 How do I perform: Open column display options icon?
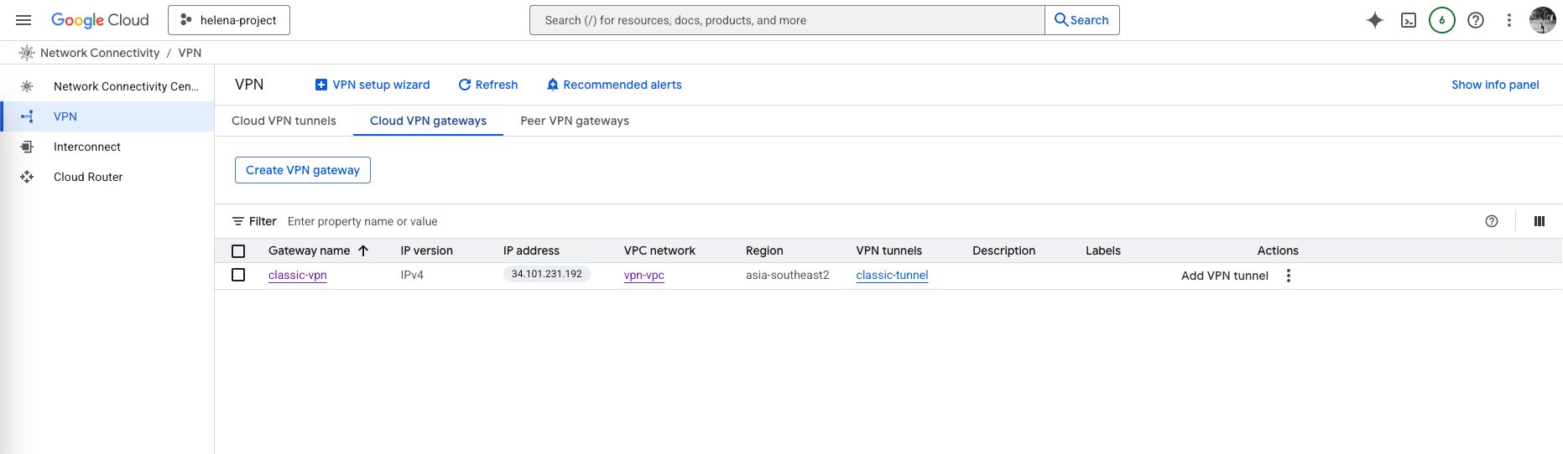tap(1539, 221)
